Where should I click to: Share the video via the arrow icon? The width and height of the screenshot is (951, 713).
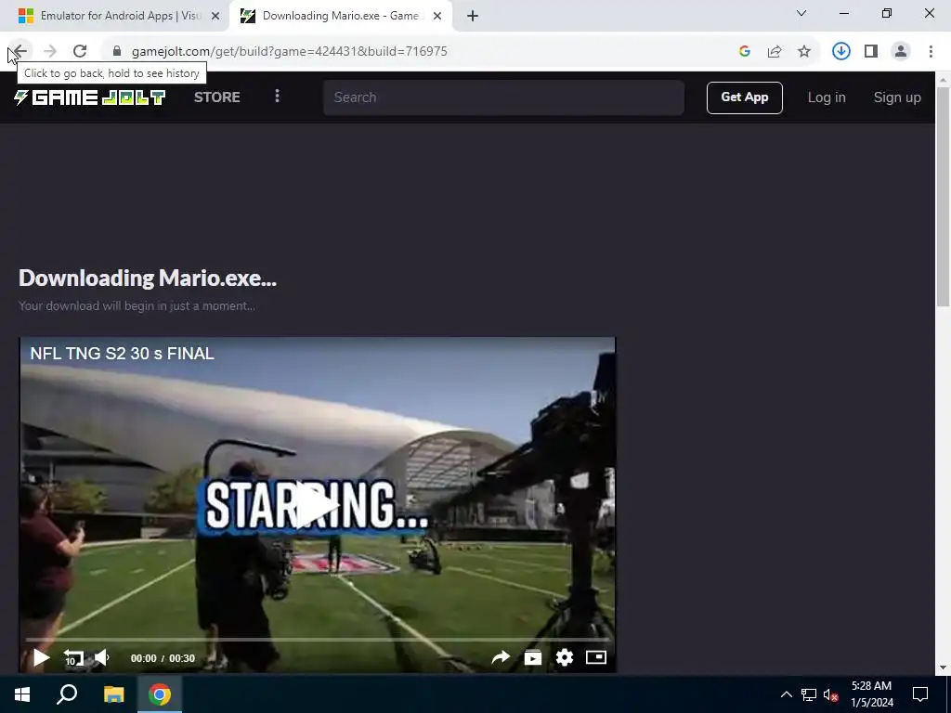click(501, 658)
